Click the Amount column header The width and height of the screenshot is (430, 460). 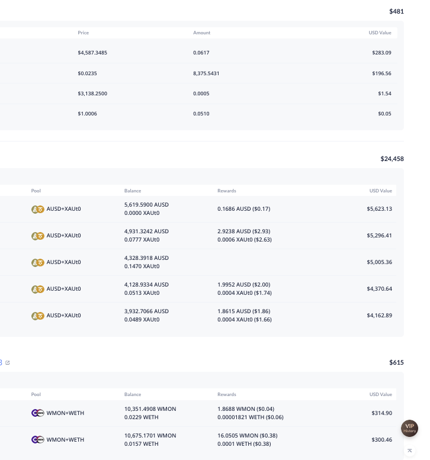click(201, 33)
